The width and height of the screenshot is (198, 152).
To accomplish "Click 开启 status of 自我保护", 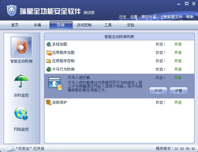I will point(178,102).
